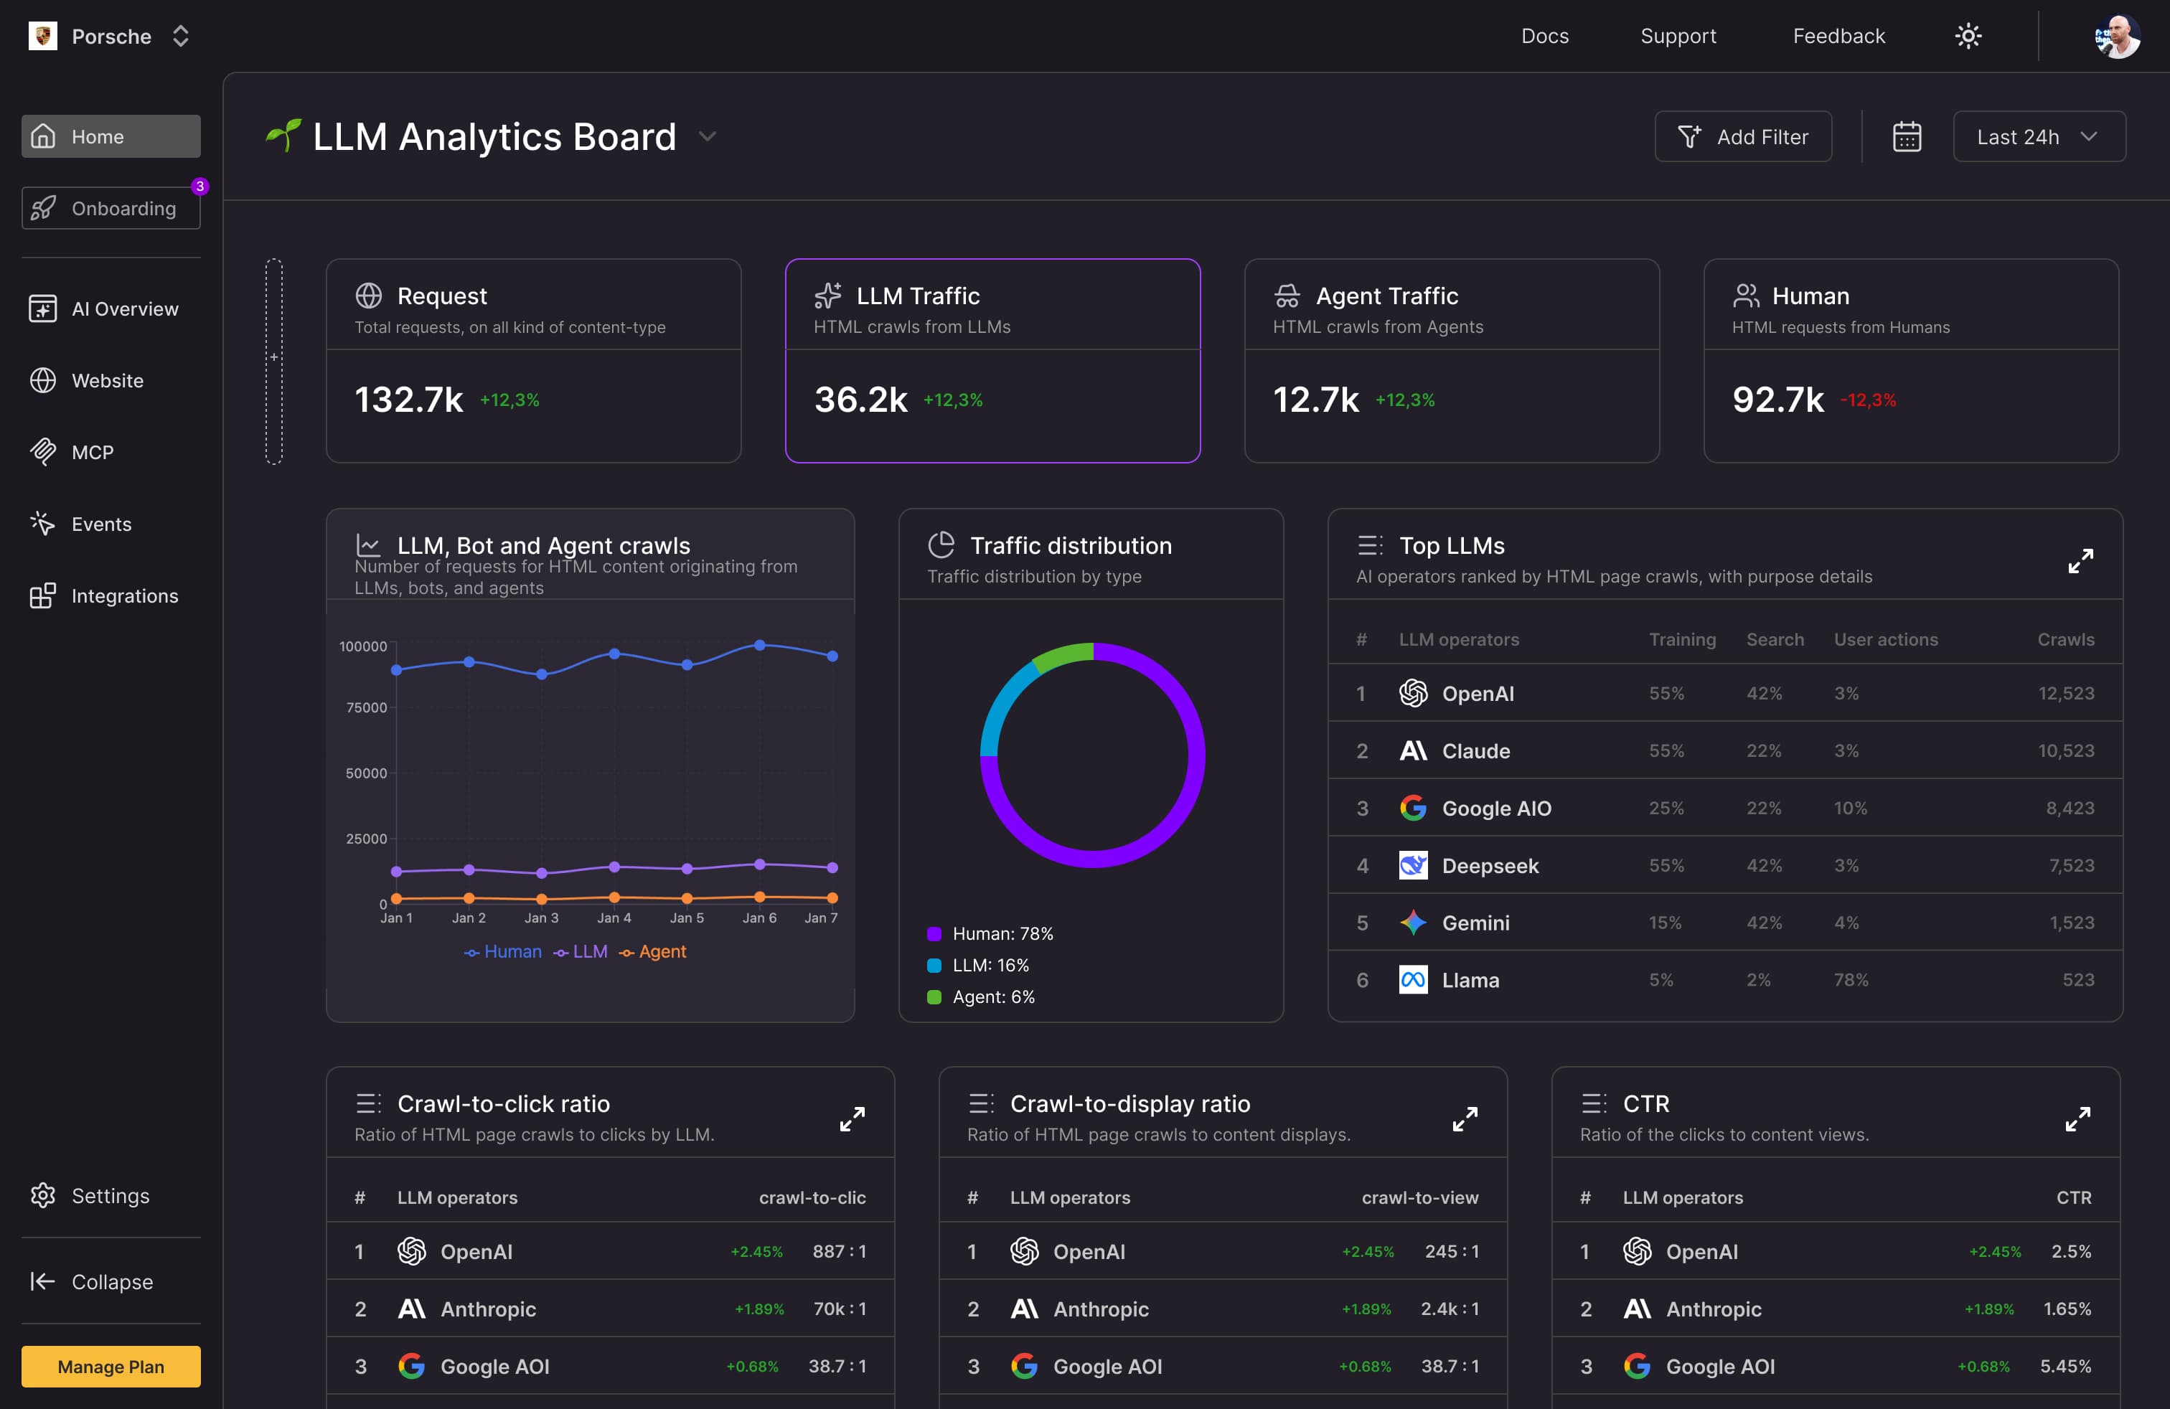2170x1409 pixels.
Task: Click the Manage Plan button
Action: point(111,1366)
